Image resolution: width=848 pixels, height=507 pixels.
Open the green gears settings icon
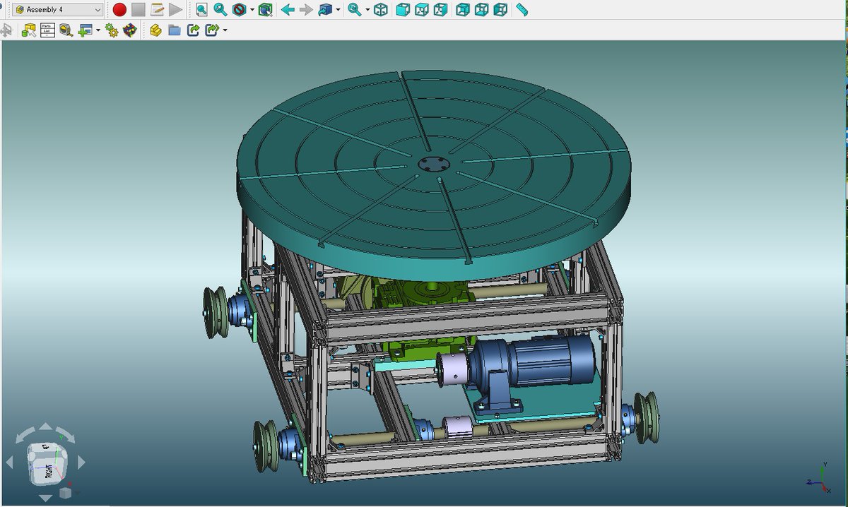[x=111, y=30]
